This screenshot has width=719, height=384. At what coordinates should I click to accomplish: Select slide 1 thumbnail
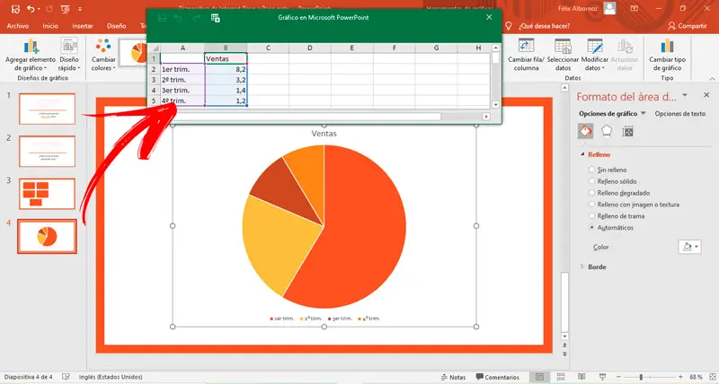47,109
